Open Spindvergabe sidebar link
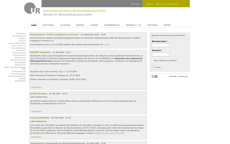 [x=20, y=63]
